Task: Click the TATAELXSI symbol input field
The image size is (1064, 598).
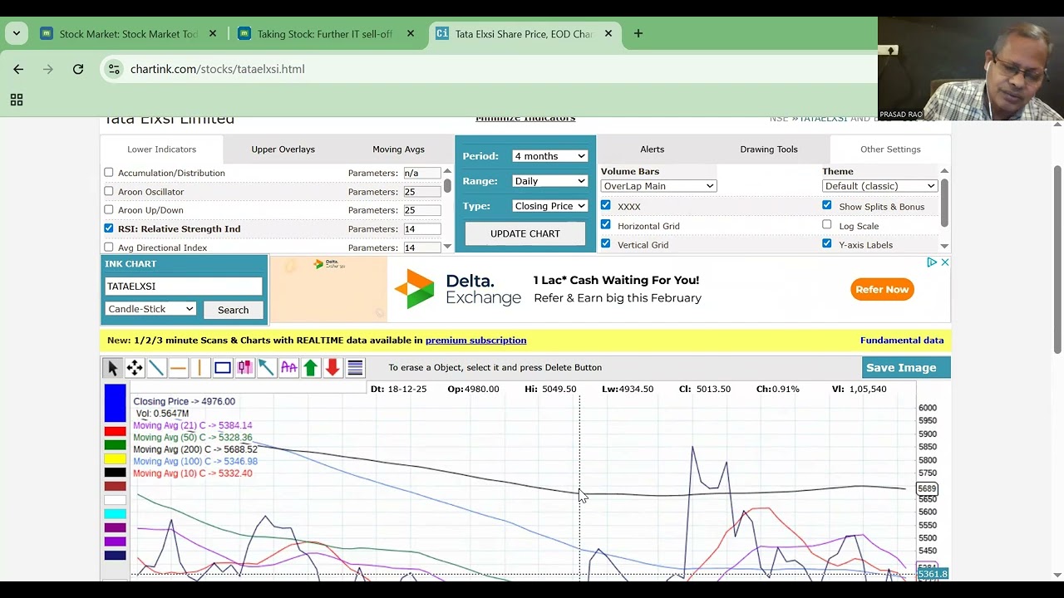Action: point(183,287)
